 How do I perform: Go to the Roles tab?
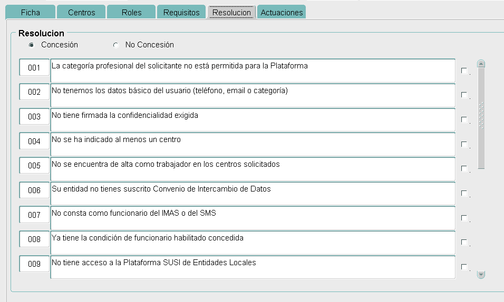click(x=131, y=13)
